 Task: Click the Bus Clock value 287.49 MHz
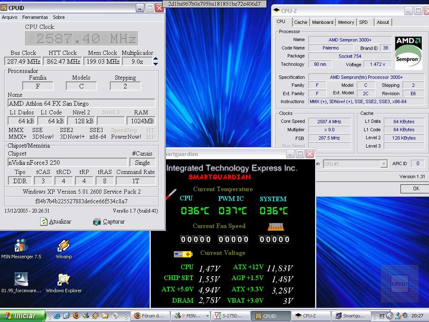[23, 61]
